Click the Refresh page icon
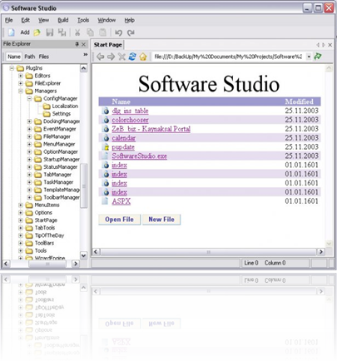 coord(132,57)
